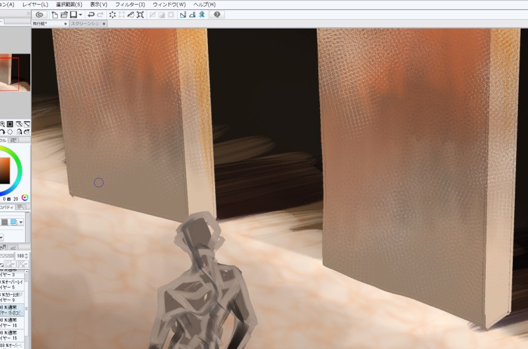Click the navigator thumbnail preview

(15, 72)
